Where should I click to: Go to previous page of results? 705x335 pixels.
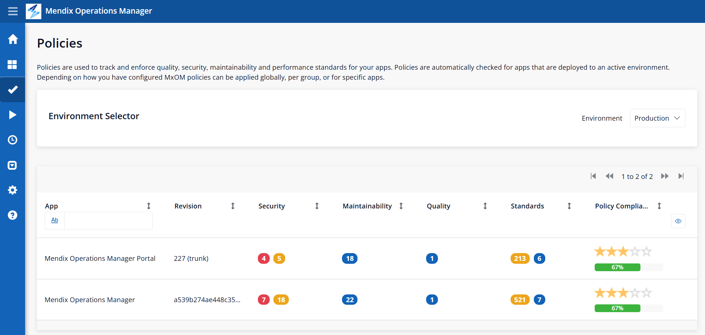click(609, 176)
